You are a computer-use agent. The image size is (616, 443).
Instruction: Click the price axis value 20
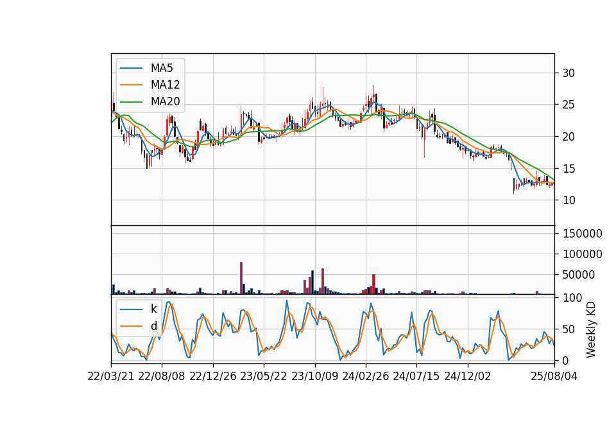click(568, 137)
